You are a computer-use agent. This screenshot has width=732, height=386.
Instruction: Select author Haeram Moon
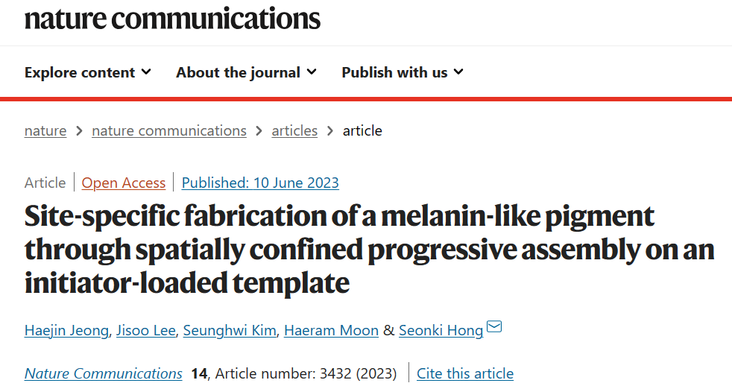(x=331, y=330)
